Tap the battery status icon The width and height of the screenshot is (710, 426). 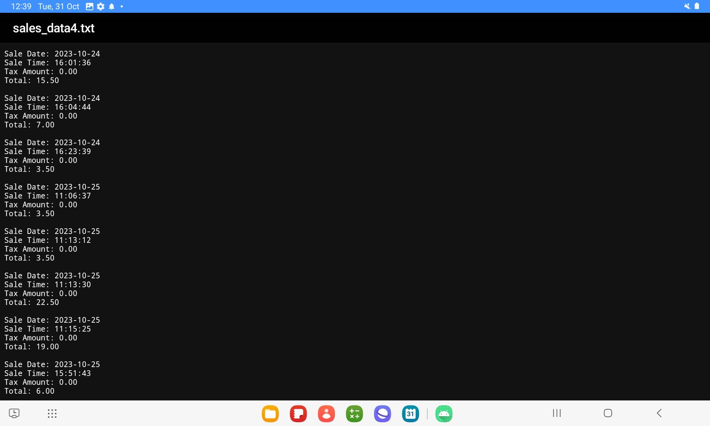697,6
